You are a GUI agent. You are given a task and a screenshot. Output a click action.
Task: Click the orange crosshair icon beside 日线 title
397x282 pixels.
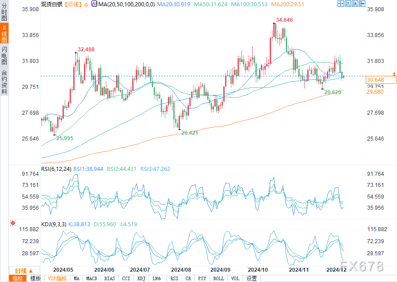coord(86,4)
